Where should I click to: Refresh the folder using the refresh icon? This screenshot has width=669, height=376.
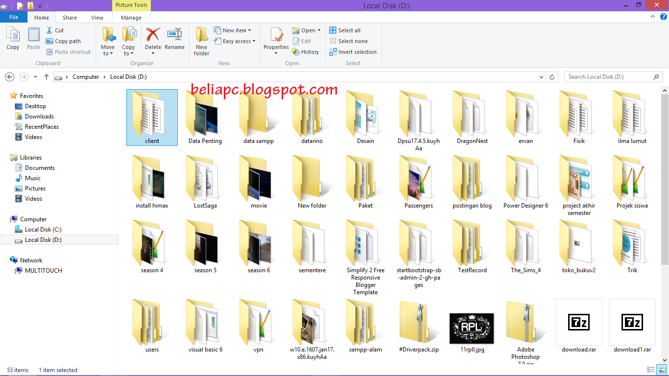pyautogui.click(x=552, y=77)
